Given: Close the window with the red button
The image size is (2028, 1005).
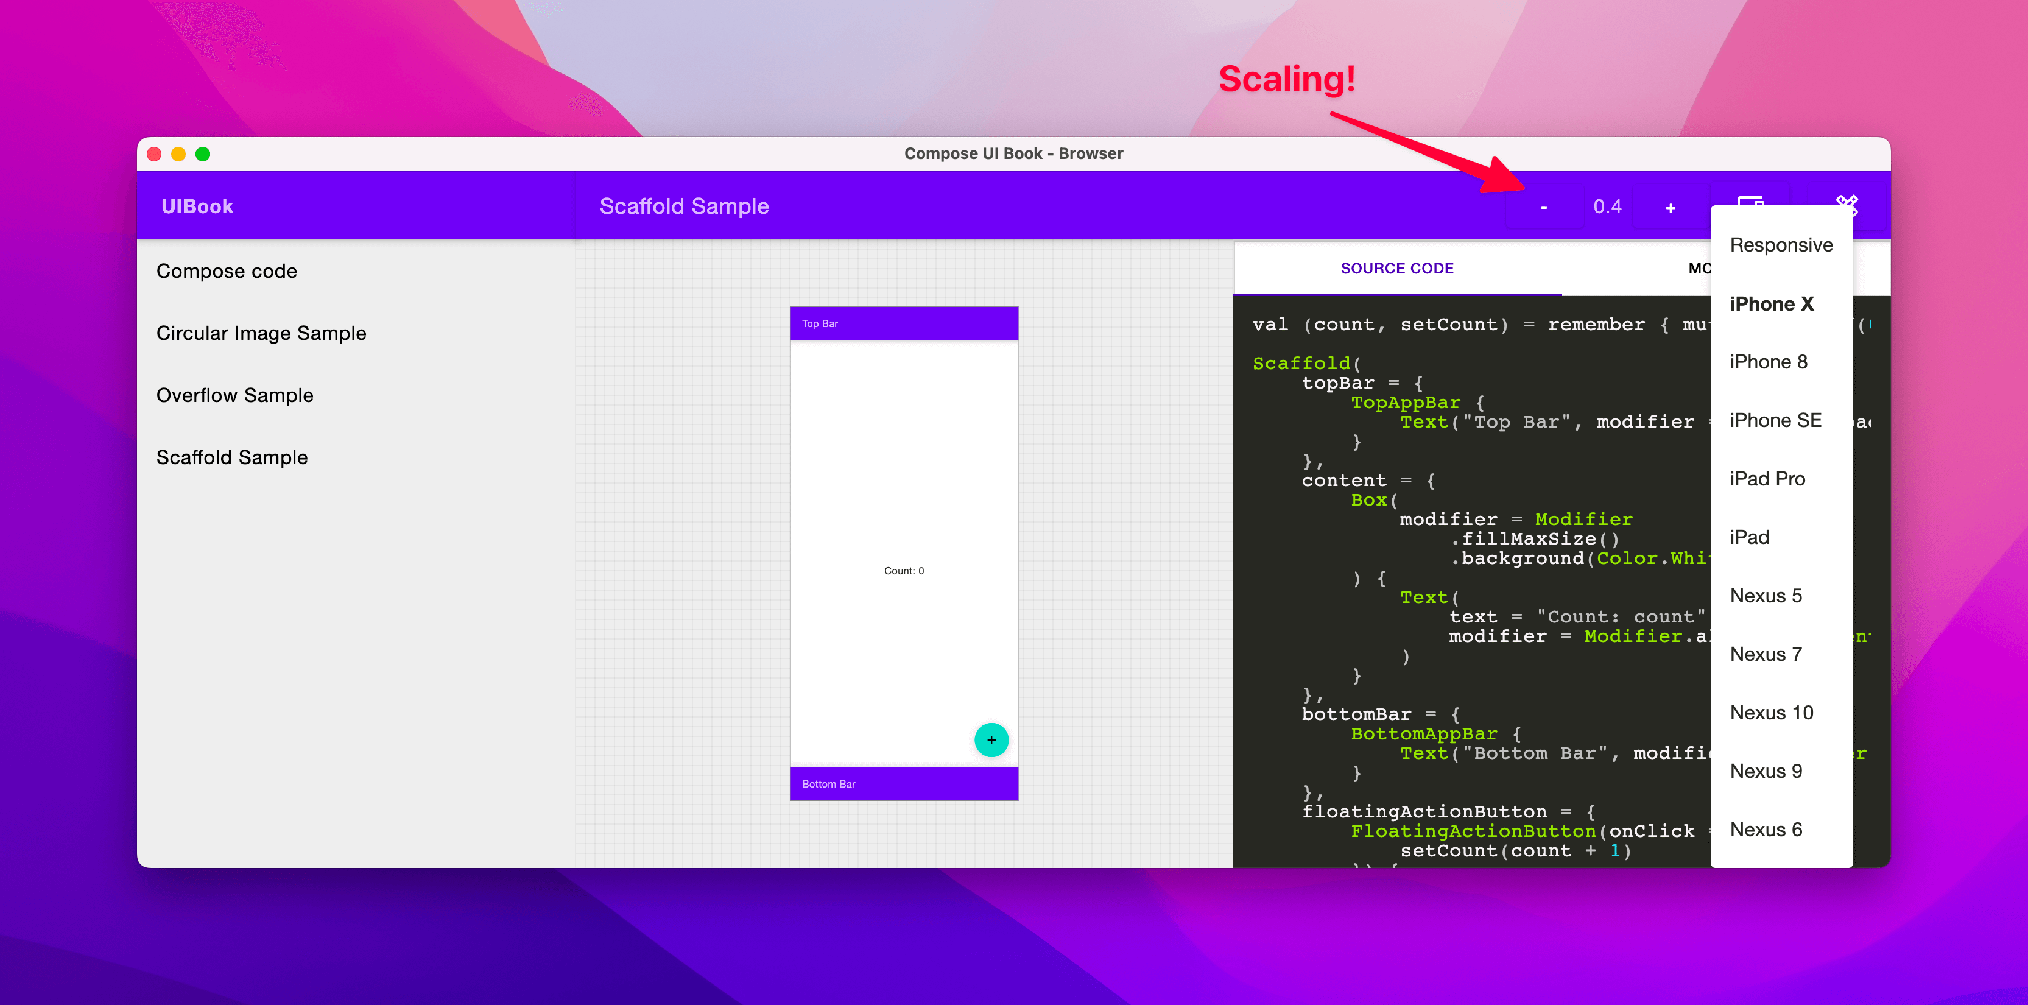Looking at the screenshot, I should [154, 153].
